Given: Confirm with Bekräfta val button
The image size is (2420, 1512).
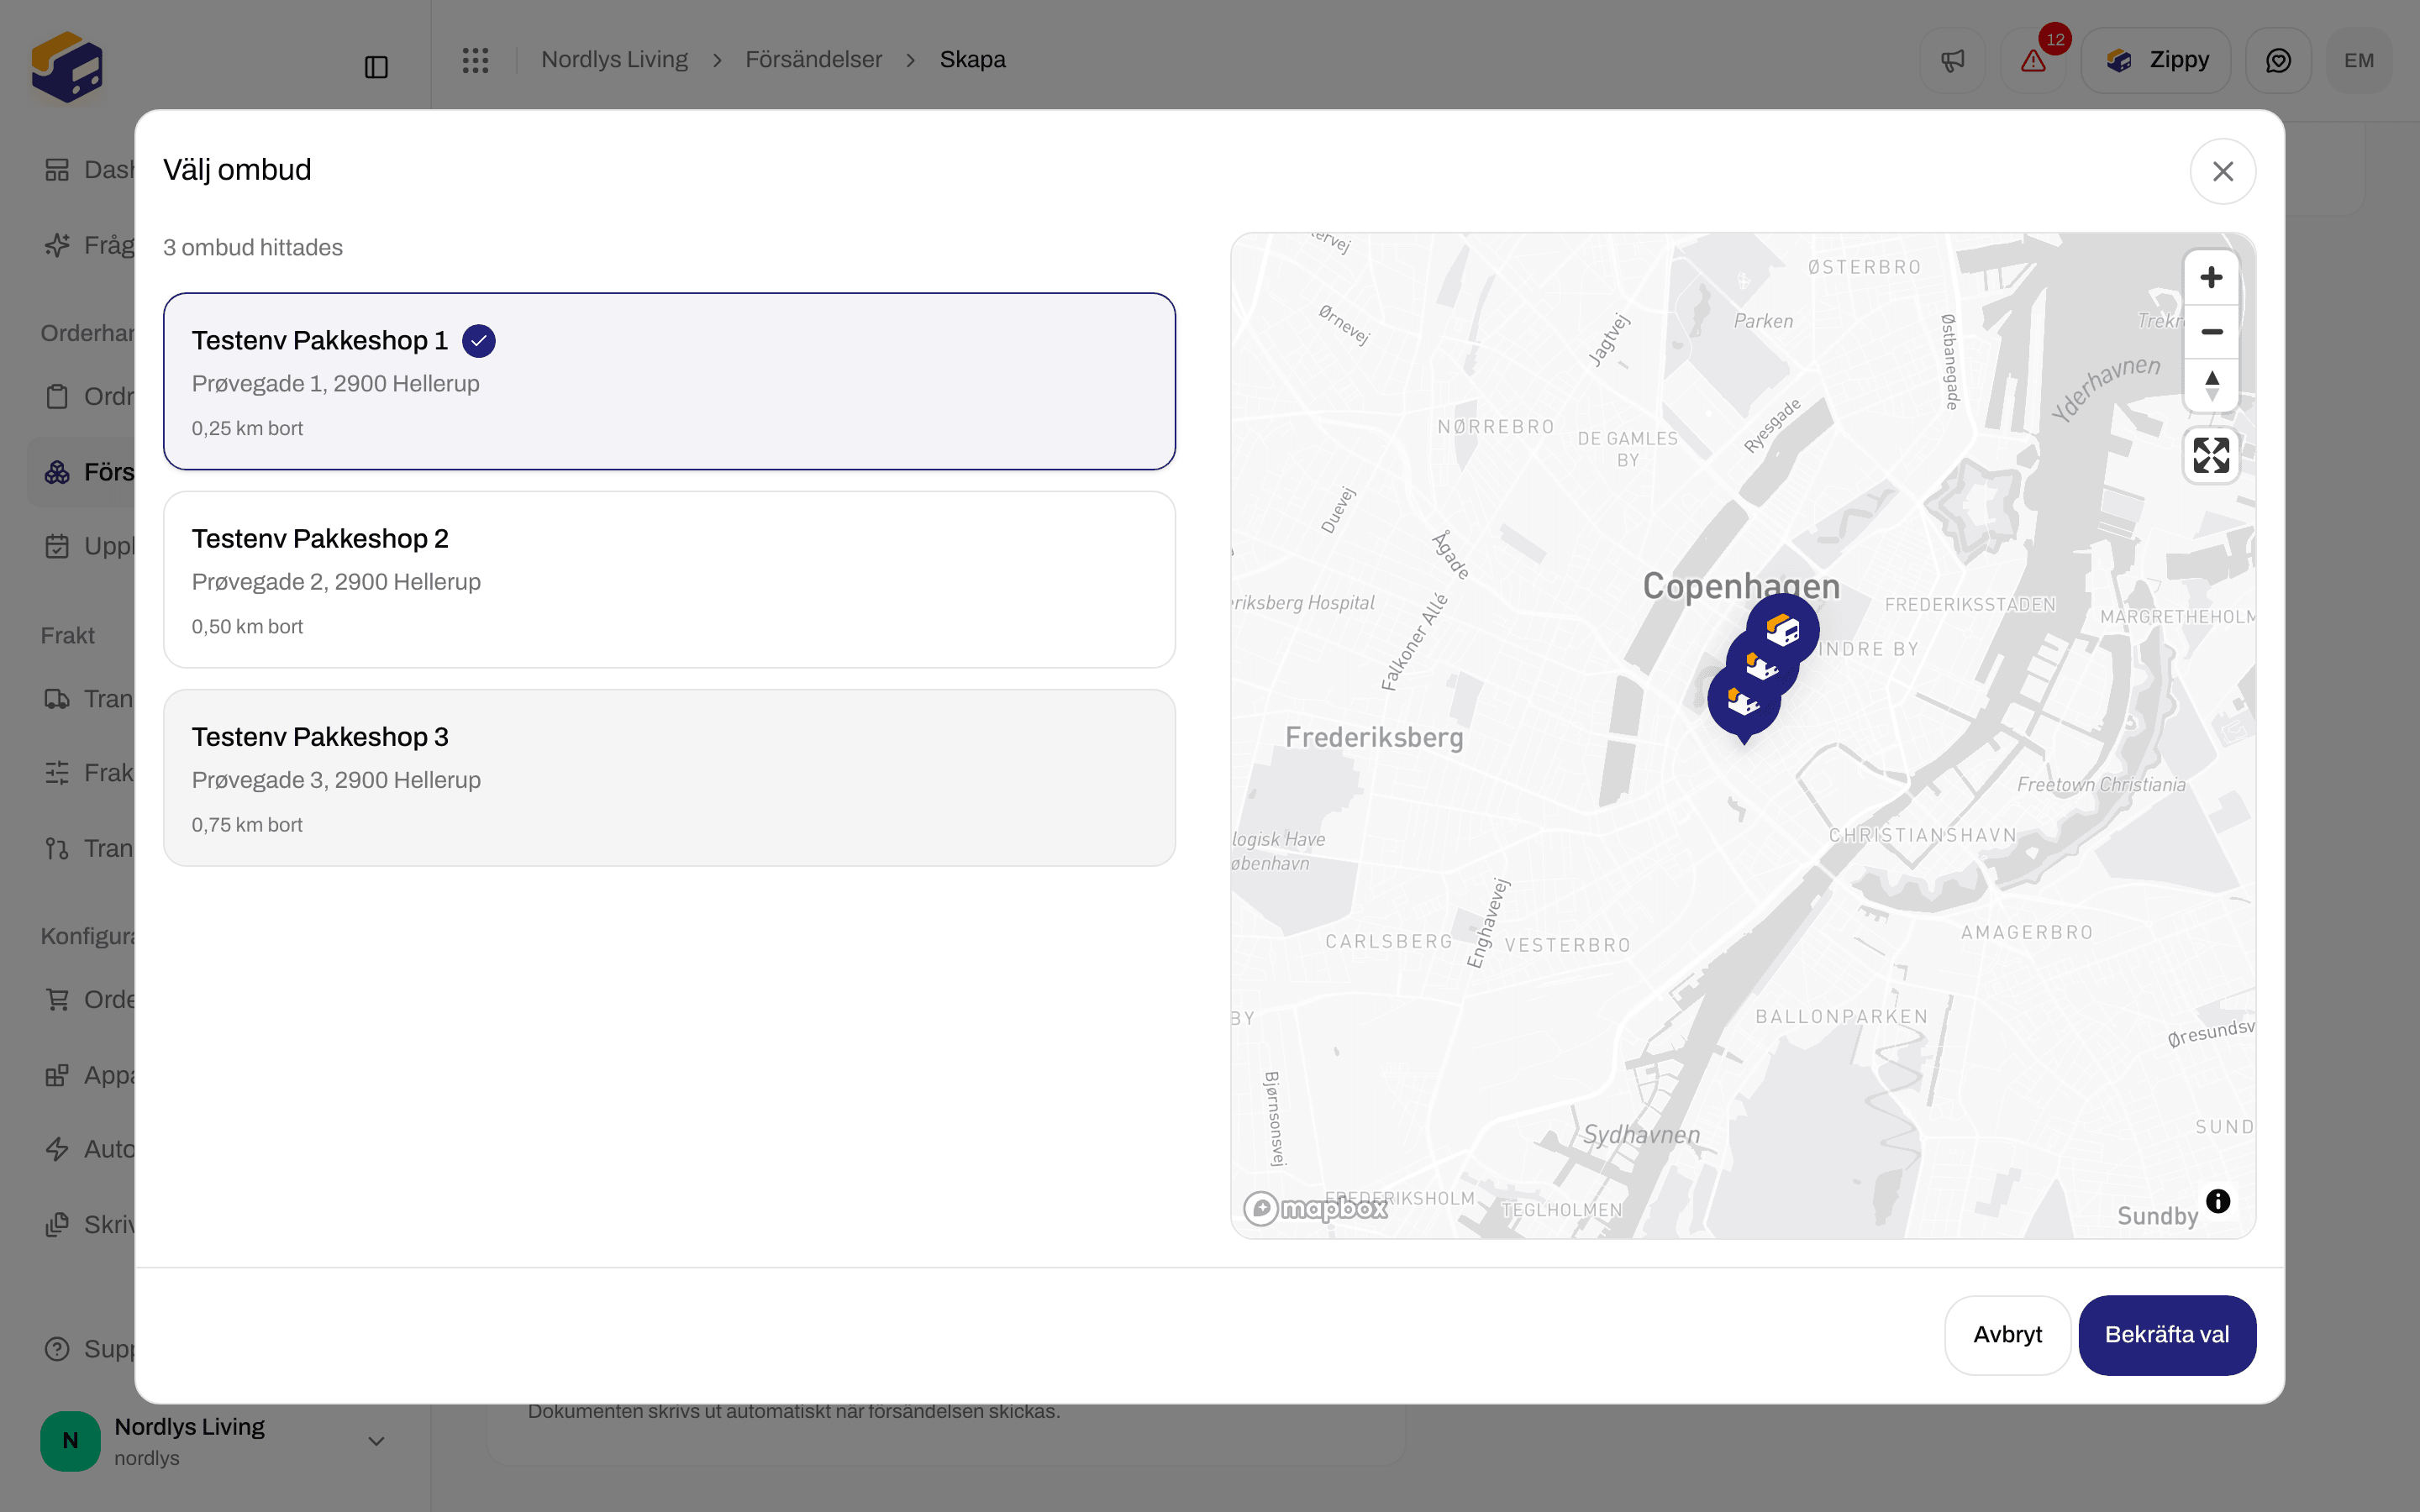Looking at the screenshot, I should pos(2167,1335).
